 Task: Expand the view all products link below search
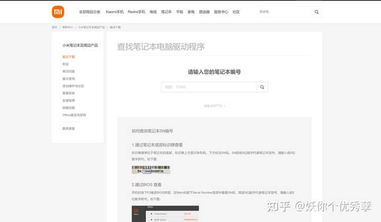coord(214,106)
